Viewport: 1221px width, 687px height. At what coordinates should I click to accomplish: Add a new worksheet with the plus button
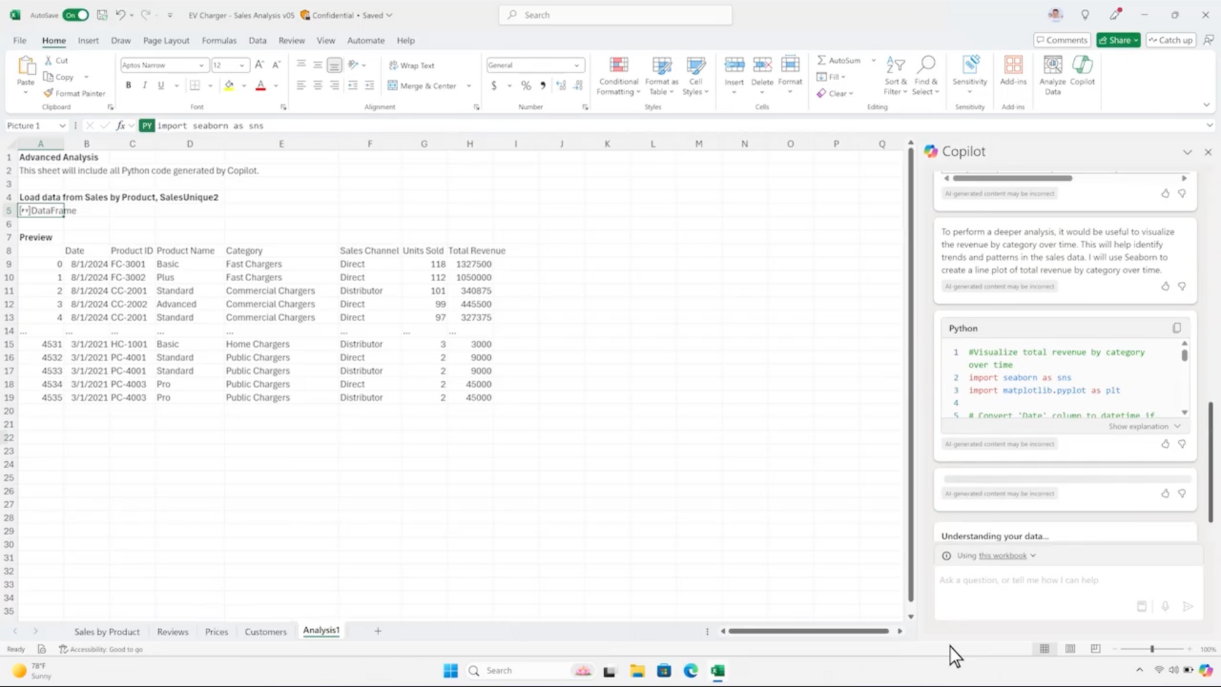(377, 631)
